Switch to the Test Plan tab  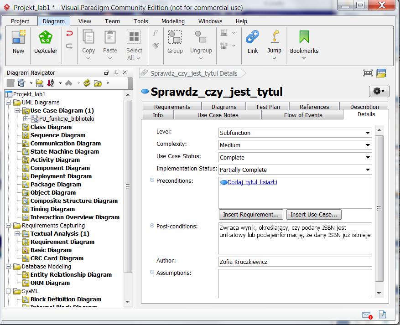tap(268, 107)
